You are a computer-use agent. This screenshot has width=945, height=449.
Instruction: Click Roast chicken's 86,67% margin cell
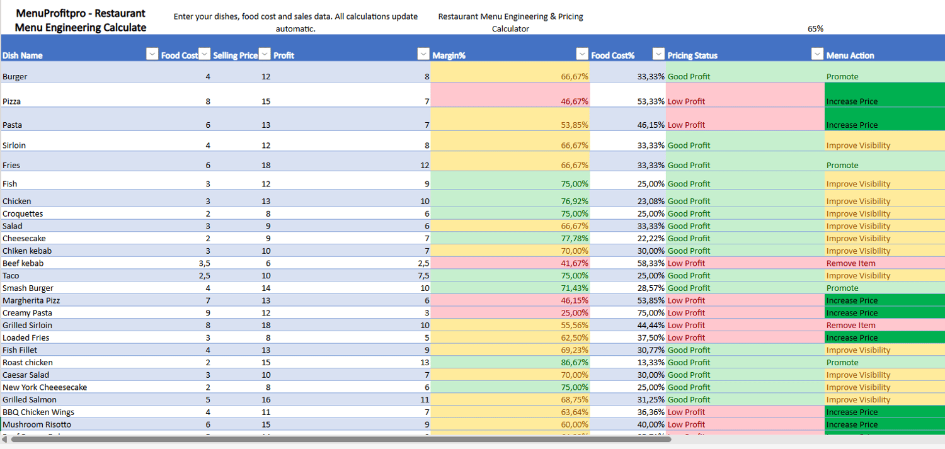pyautogui.click(x=510, y=362)
